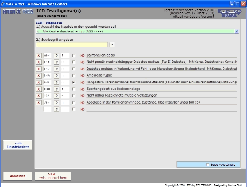Click the Abmelden logout button
Image resolution: width=247 pixels, height=187 pixels.
(18, 176)
